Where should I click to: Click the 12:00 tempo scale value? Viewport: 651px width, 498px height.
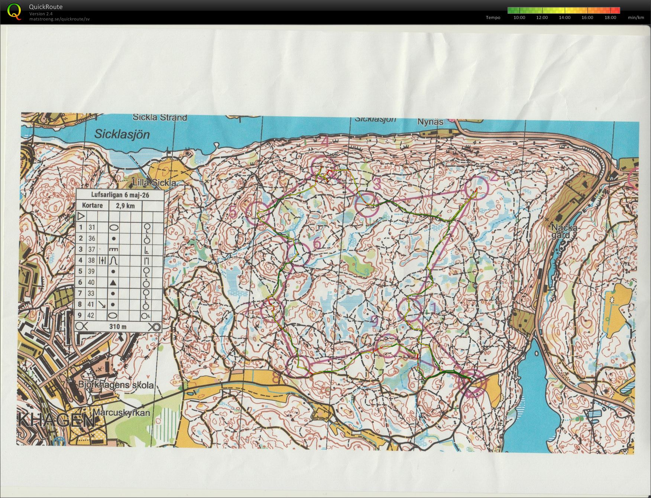click(542, 17)
